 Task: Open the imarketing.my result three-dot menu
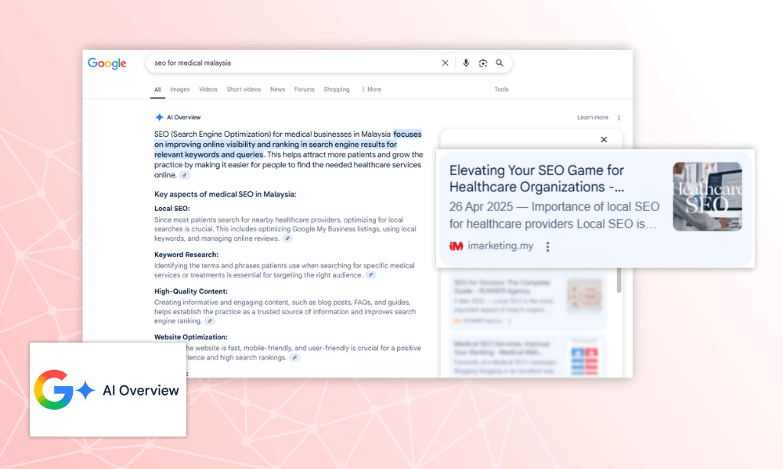pos(547,247)
